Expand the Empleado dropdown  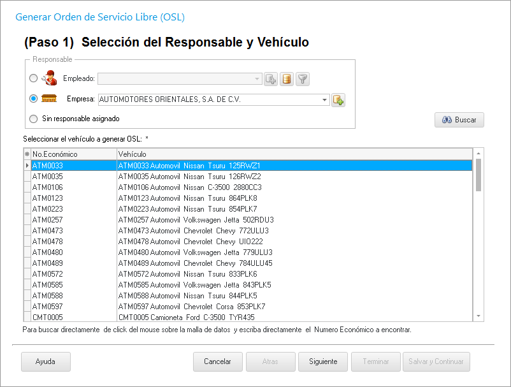click(x=257, y=79)
